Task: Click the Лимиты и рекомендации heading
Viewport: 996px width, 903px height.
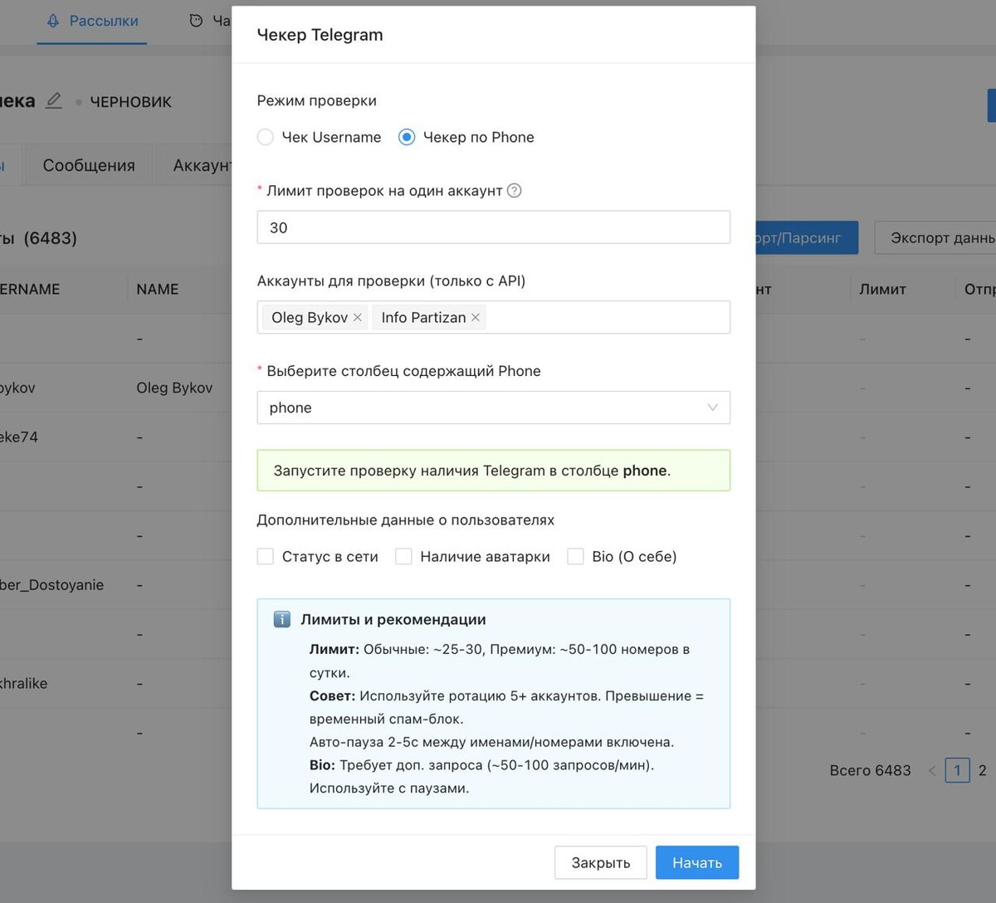Action: [x=393, y=619]
